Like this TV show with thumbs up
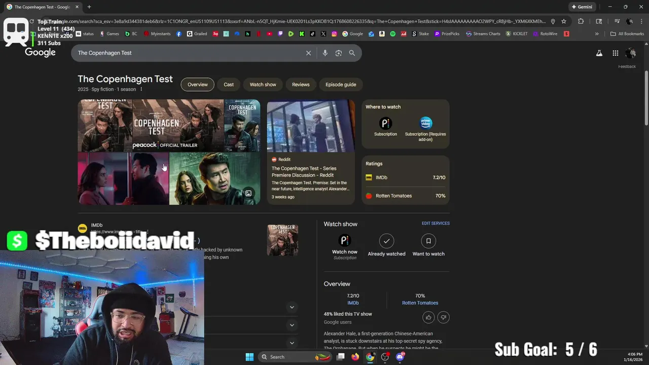The height and width of the screenshot is (365, 649). point(428,317)
